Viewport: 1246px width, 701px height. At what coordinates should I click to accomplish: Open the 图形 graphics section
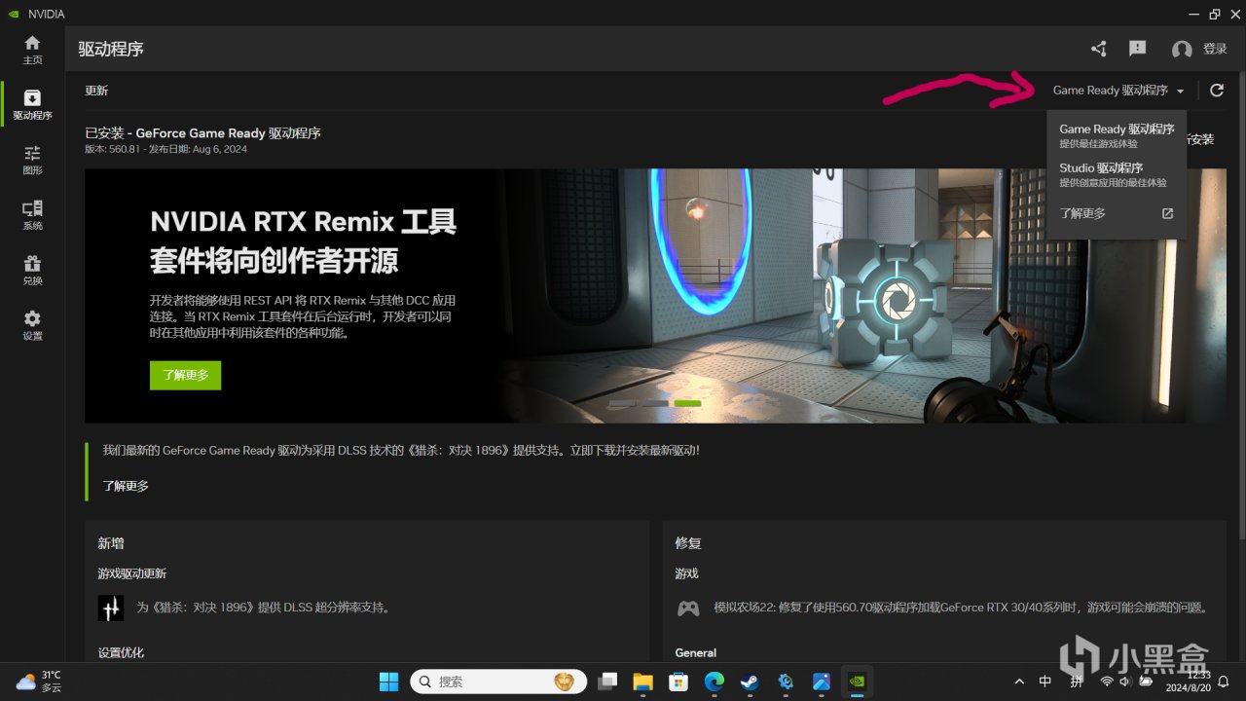(x=32, y=160)
